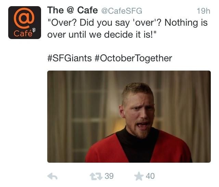The height and width of the screenshot is (187, 219).
Task: Open the tweet via 19h timestamp
Action: click(203, 11)
